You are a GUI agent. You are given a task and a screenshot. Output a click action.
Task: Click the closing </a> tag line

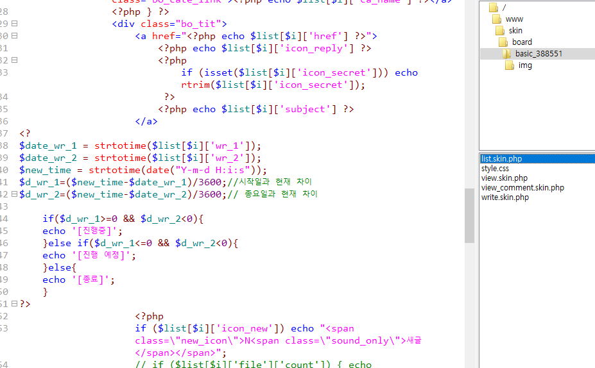[x=146, y=121]
